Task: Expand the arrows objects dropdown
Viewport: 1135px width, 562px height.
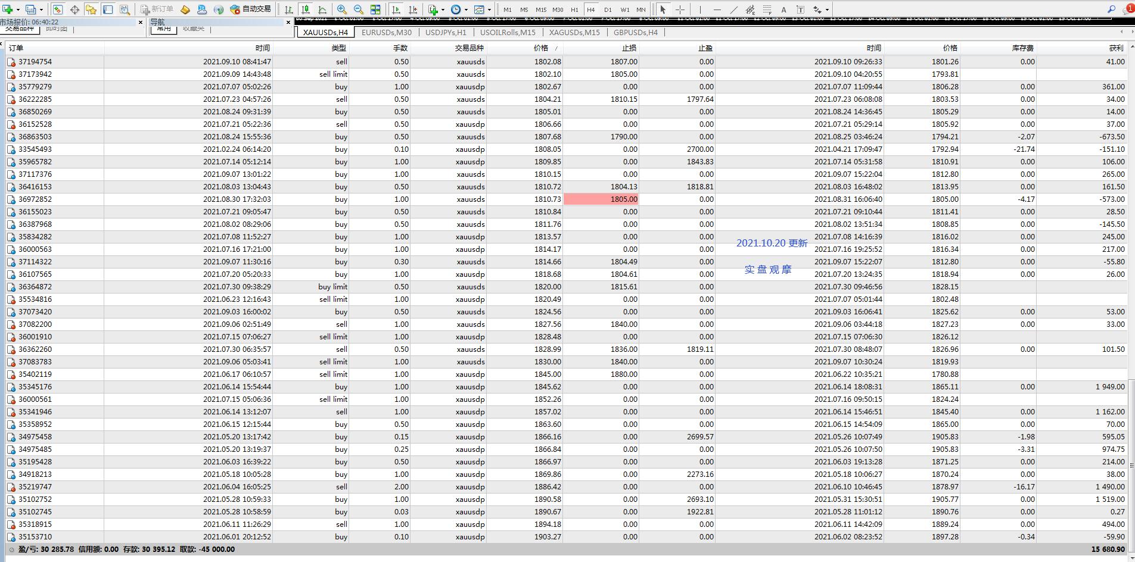Action: tap(827, 10)
